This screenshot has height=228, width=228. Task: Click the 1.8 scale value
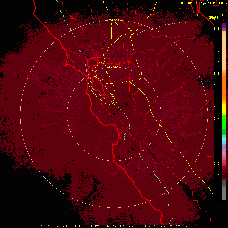(x=217, y=141)
